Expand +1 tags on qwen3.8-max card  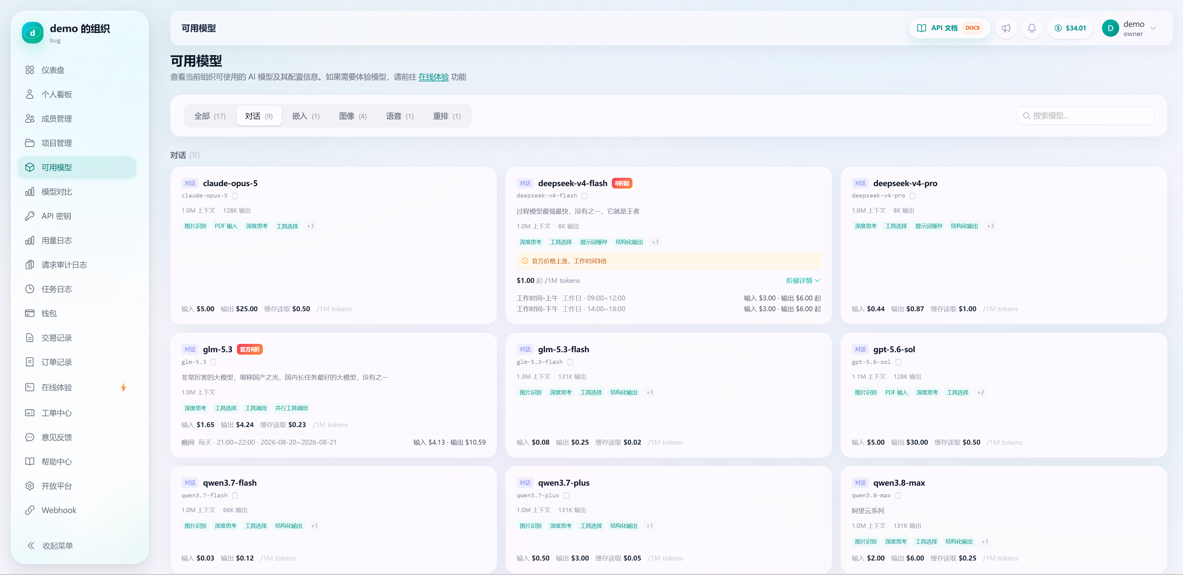(x=985, y=541)
